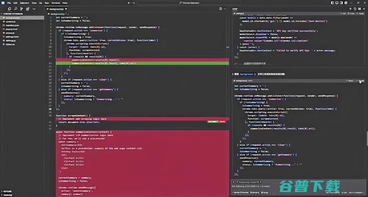Select the Chat panel tab
Screen dimensions: 368x197
pyautogui.click(x=235, y=9)
